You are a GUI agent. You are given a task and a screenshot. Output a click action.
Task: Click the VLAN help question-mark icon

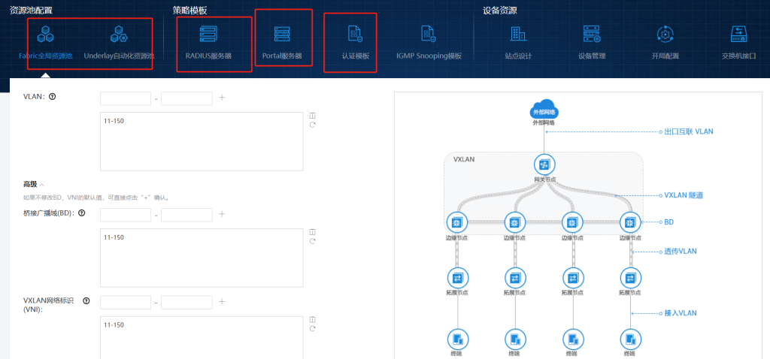(53, 97)
